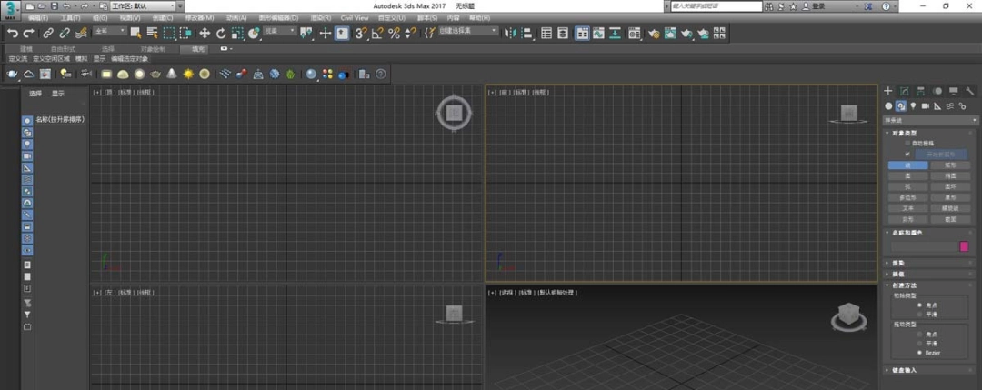Expand the 键盘输入 rollout

pos(930,370)
